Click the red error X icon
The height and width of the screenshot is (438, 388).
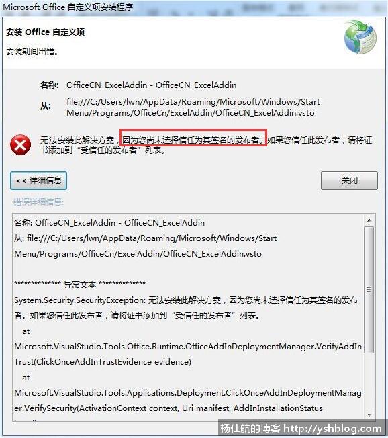(20, 145)
